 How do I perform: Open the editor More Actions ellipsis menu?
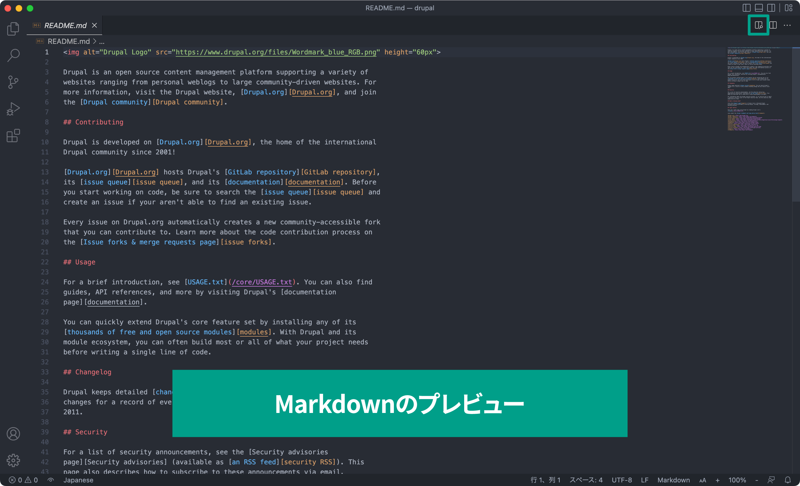click(x=787, y=25)
